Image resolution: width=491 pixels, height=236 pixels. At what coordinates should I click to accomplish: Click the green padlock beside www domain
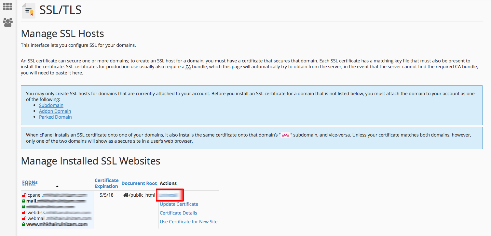pos(24,224)
